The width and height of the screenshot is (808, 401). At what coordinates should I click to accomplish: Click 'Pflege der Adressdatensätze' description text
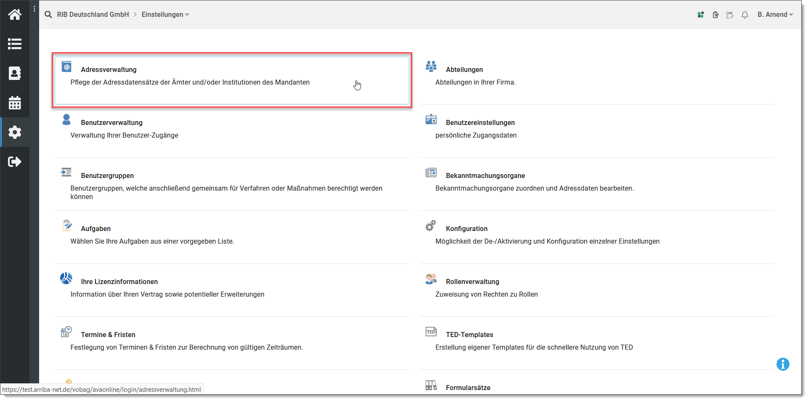pyautogui.click(x=190, y=82)
